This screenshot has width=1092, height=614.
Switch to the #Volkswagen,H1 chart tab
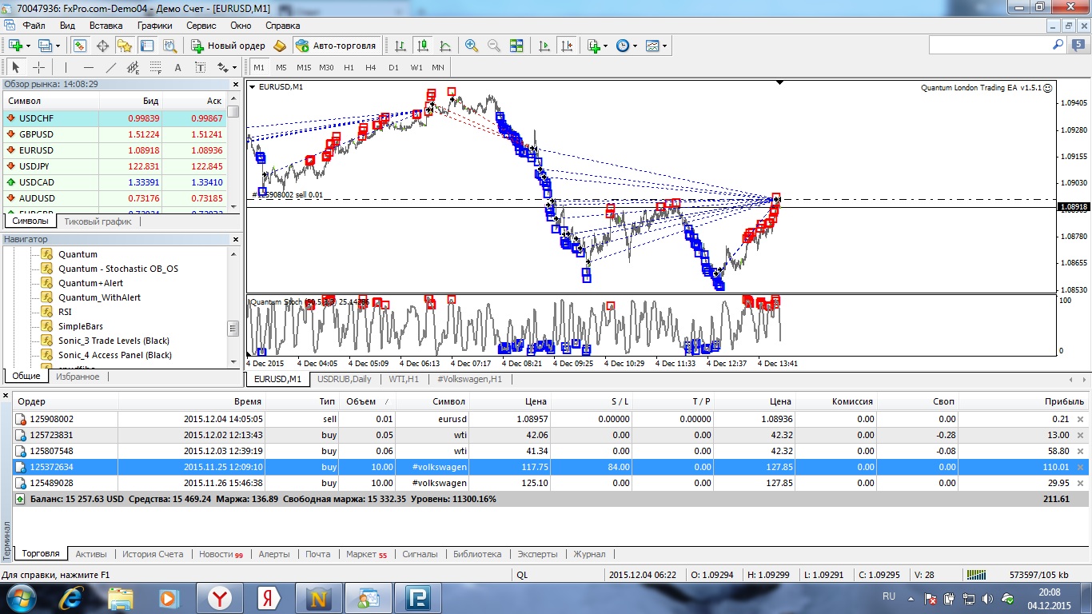point(469,379)
